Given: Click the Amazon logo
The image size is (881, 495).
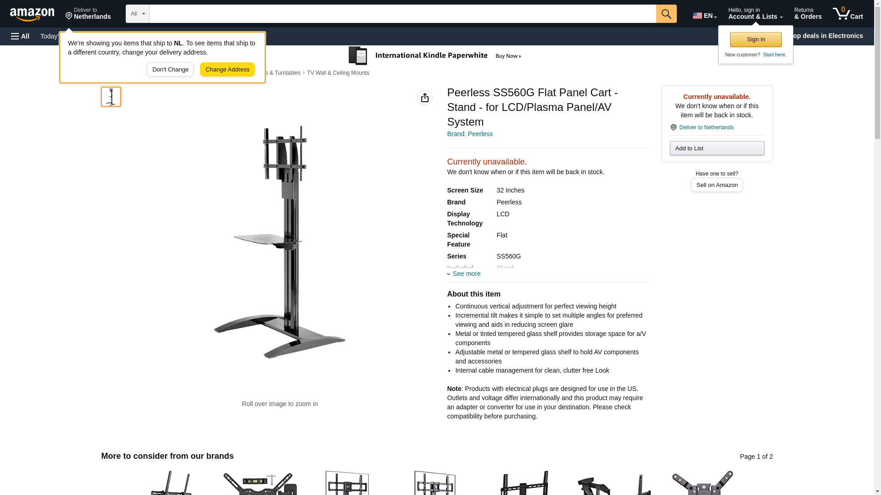Looking at the screenshot, I should coord(32,14).
